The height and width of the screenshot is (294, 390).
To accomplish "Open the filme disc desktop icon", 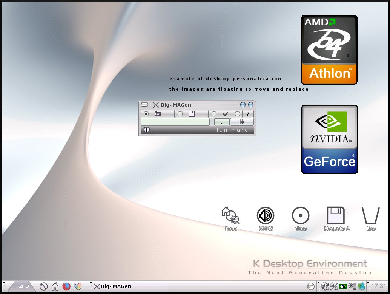I will pos(301,218).
